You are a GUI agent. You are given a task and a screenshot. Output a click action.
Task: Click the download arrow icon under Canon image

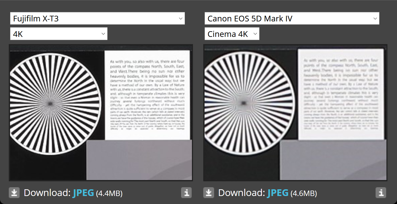point(209,193)
